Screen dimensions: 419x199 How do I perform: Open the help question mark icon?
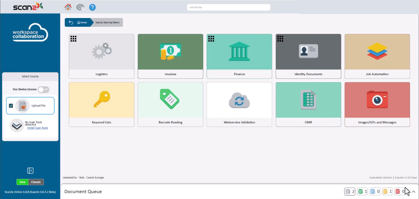point(92,7)
